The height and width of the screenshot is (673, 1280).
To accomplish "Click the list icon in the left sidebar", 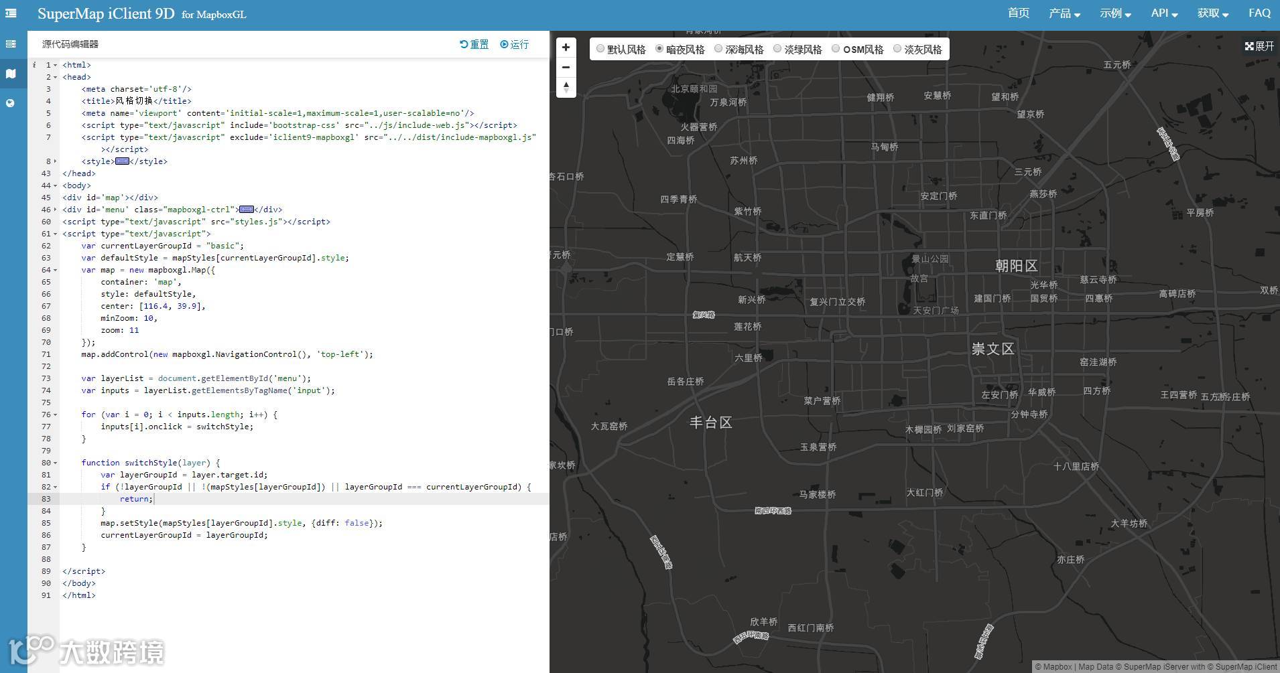I will (11, 44).
